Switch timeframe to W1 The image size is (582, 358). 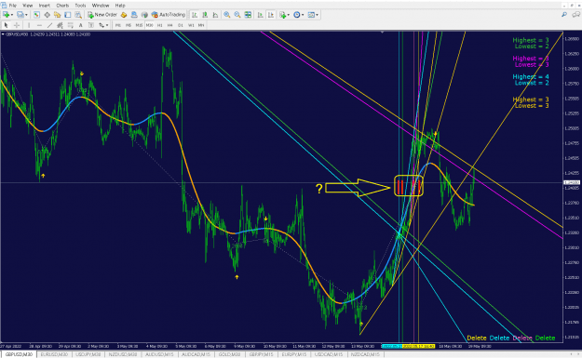click(x=191, y=25)
